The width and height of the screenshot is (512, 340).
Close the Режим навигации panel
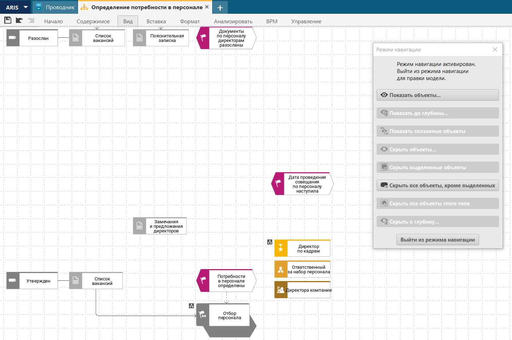point(495,49)
